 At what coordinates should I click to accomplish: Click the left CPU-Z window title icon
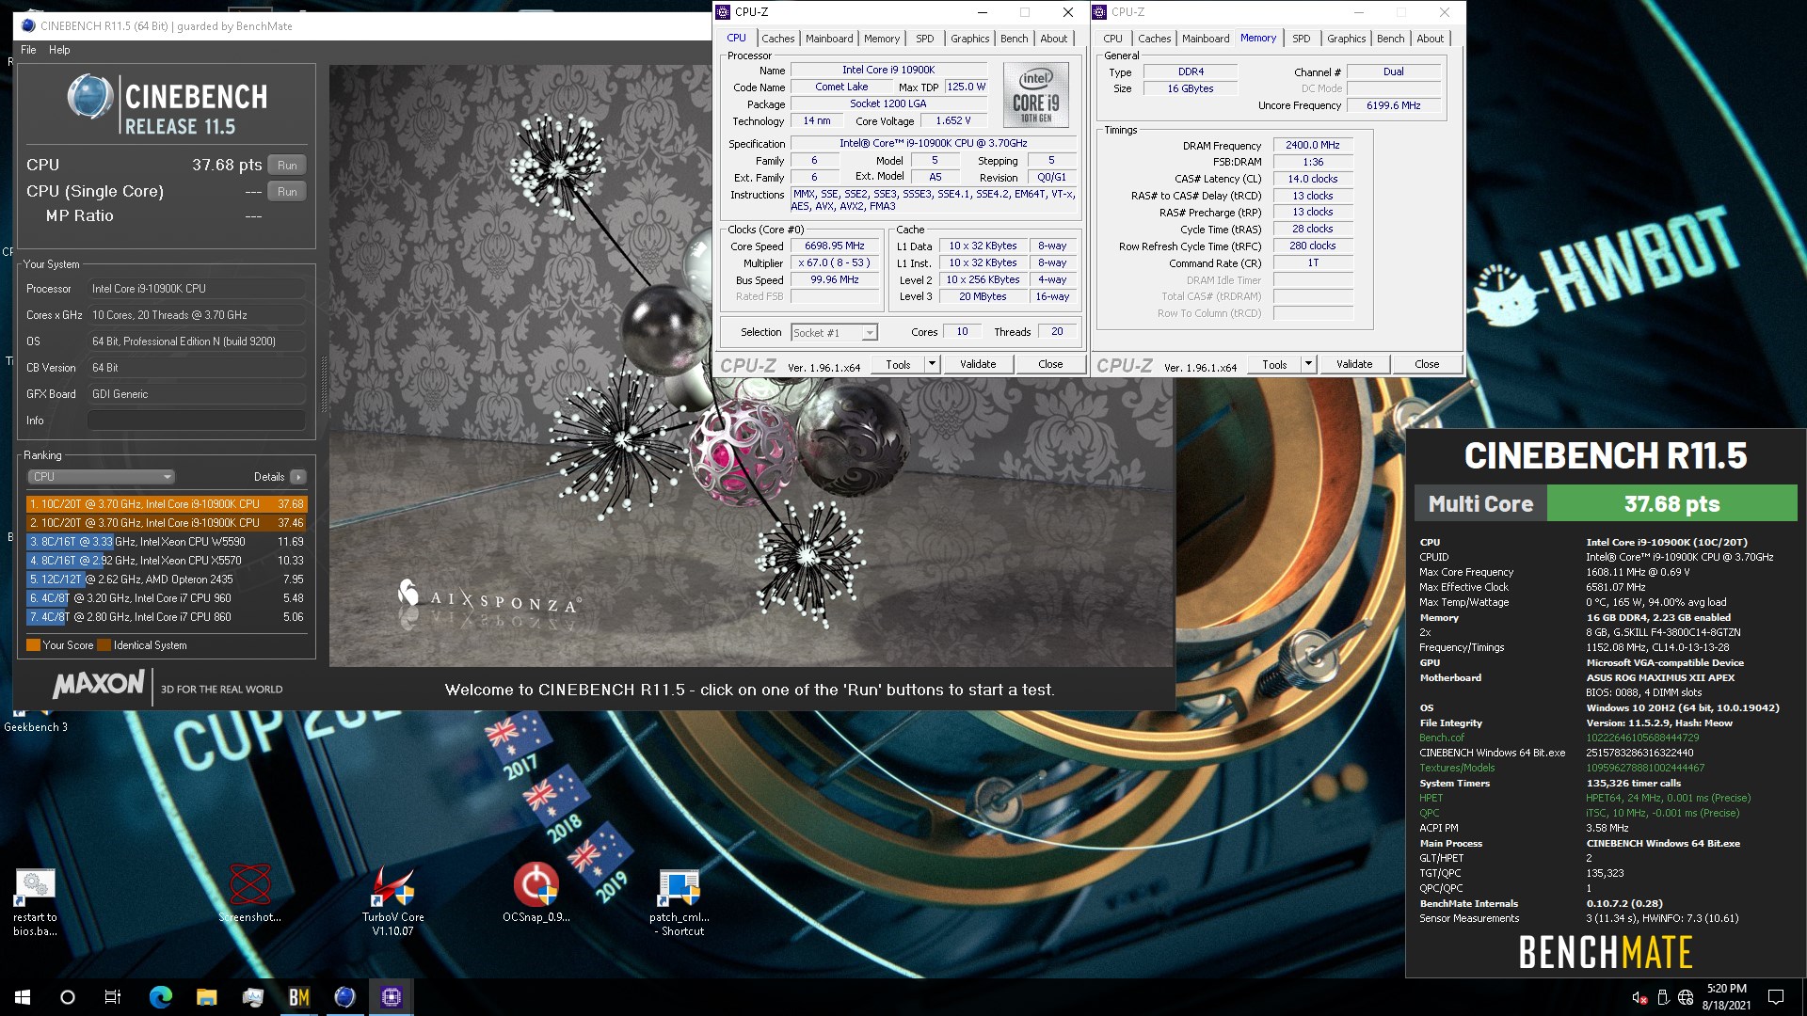[x=723, y=12]
